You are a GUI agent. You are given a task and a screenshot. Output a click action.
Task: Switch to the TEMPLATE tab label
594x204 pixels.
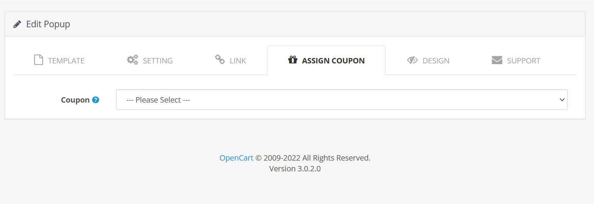66,61
